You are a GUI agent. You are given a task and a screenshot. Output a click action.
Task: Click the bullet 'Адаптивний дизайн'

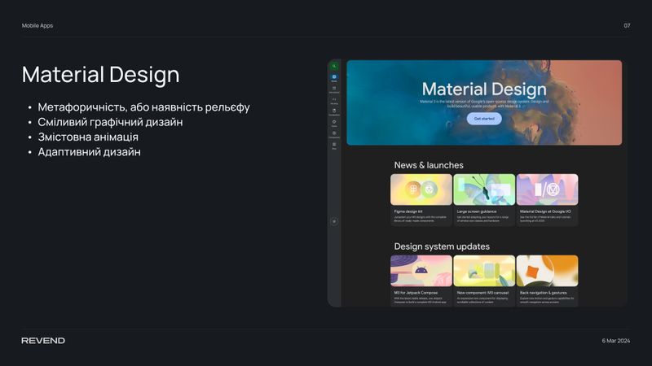89,152
